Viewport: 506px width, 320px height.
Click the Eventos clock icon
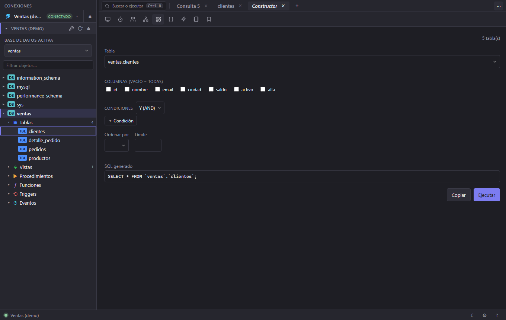coord(15,203)
